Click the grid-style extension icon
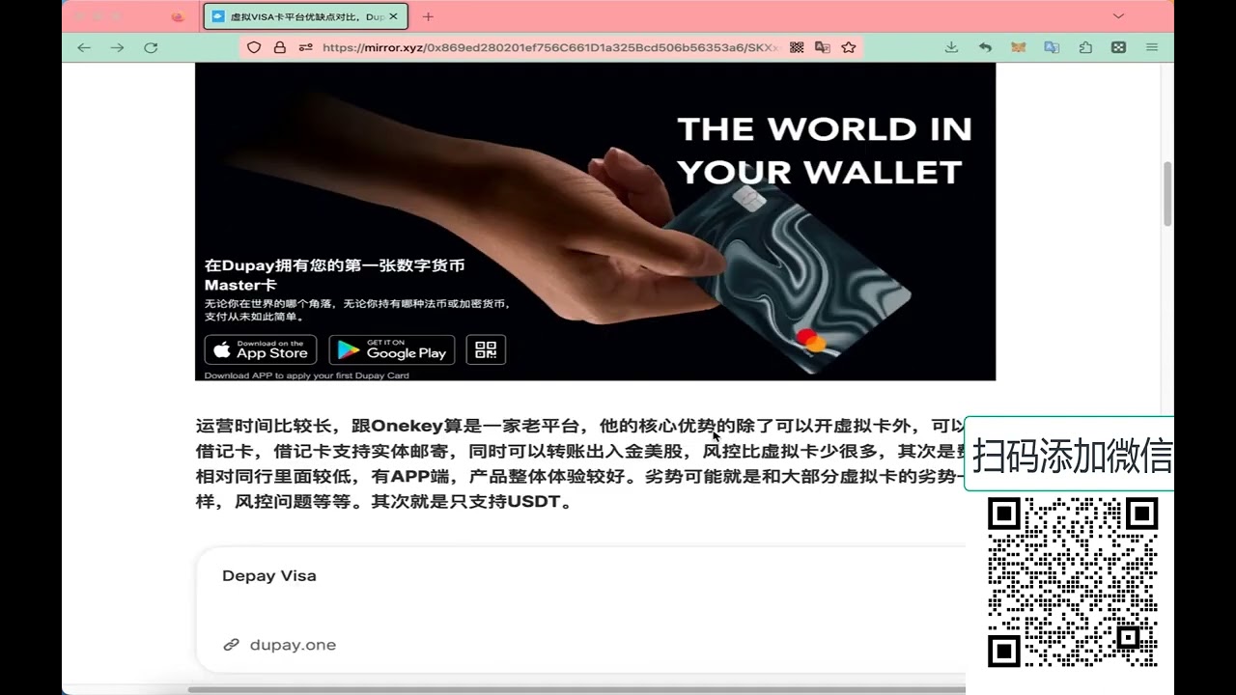1236x695 pixels. 1118,47
